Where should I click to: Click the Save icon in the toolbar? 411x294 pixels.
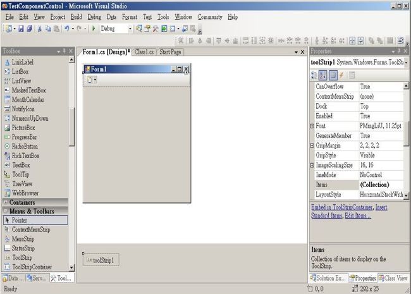(x=21, y=28)
